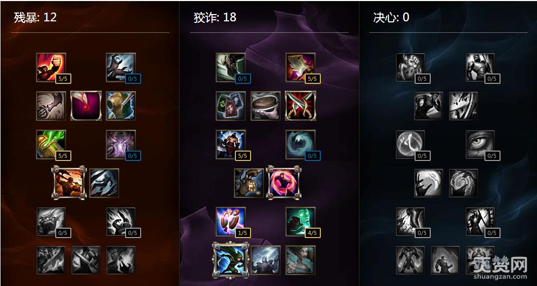Click the greyed fist Recovery mastery in Resolve
This screenshot has height=286, width=537.
[x=410, y=67]
